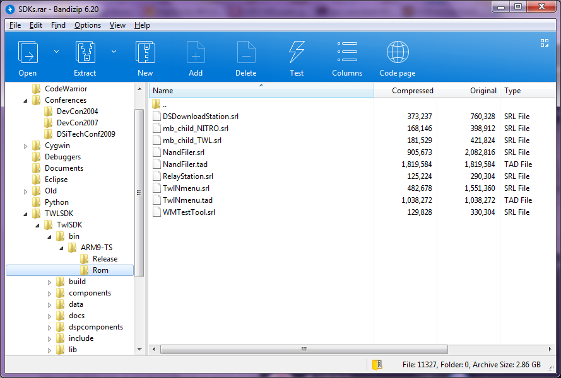Click the Bandizip logo in the title bar
The width and height of the screenshot is (561, 378).
[10, 9]
